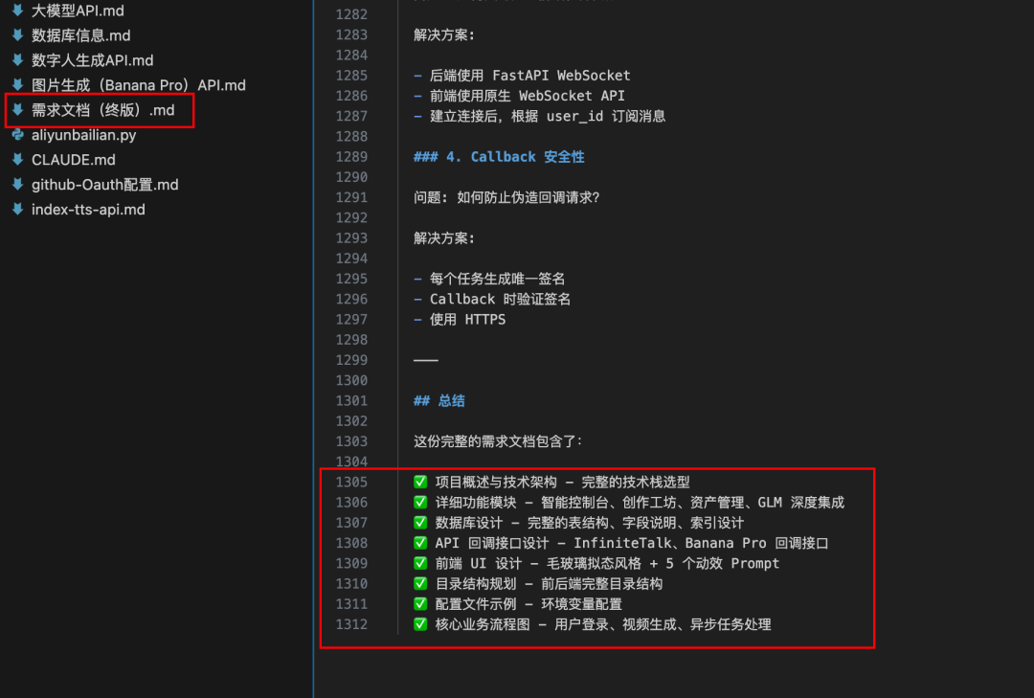
Task: Click the green check emoji on line 1305
Action: pyautogui.click(x=420, y=482)
